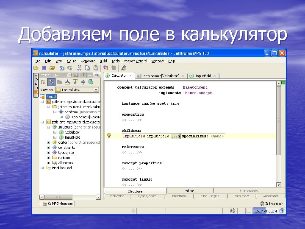Image resolution: width=305 pixels, height=229 pixels.
Task: Open the Behavior aspect tab
Action: click(x=117, y=196)
